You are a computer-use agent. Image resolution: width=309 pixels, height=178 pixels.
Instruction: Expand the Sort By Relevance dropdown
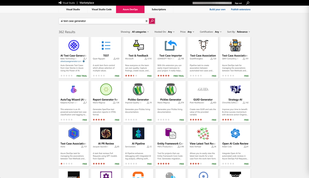click(243, 32)
